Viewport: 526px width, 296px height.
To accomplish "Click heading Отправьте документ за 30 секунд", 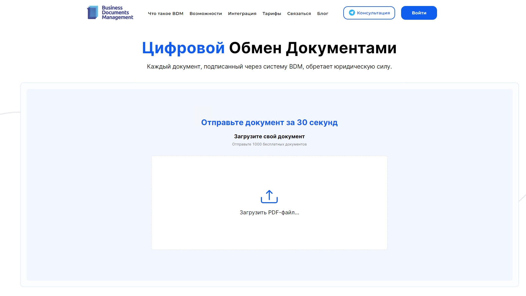I will pyautogui.click(x=269, y=122).
